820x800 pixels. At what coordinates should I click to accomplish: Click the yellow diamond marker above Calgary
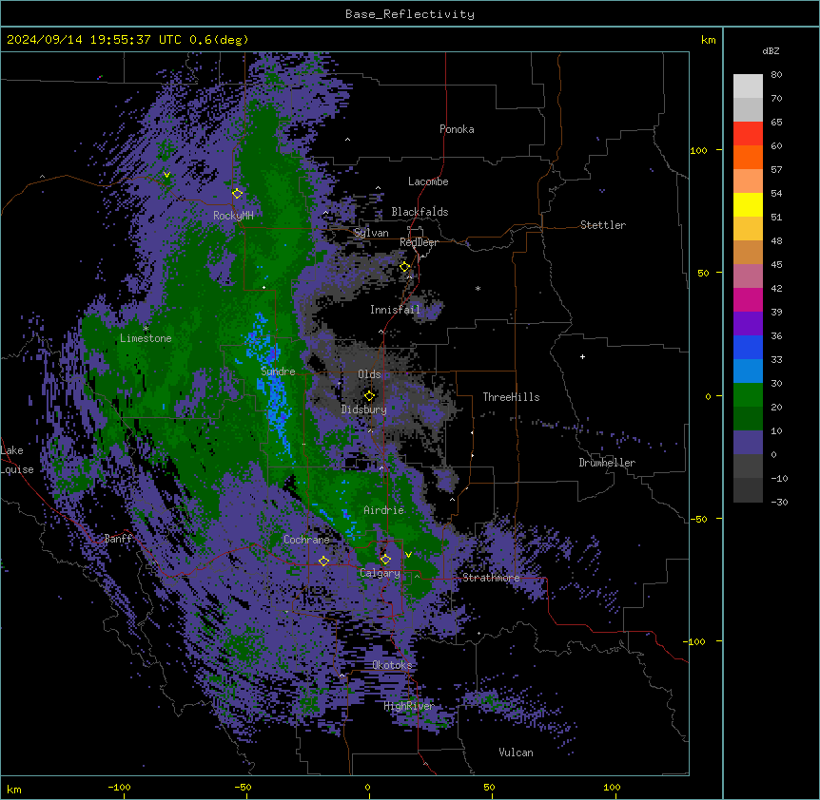click(x=385, y=560)
